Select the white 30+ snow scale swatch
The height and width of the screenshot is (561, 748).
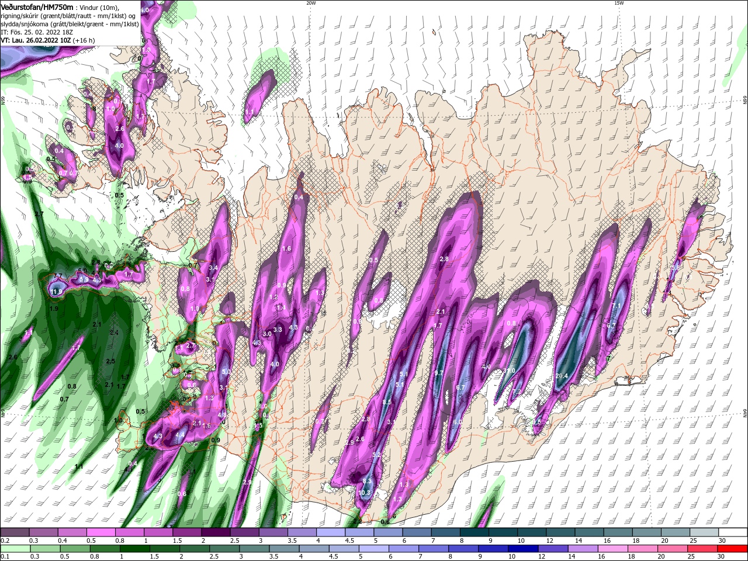click(733, 532)
